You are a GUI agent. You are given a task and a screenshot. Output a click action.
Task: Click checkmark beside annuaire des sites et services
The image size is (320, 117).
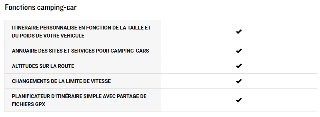click(x=239, y=51)
